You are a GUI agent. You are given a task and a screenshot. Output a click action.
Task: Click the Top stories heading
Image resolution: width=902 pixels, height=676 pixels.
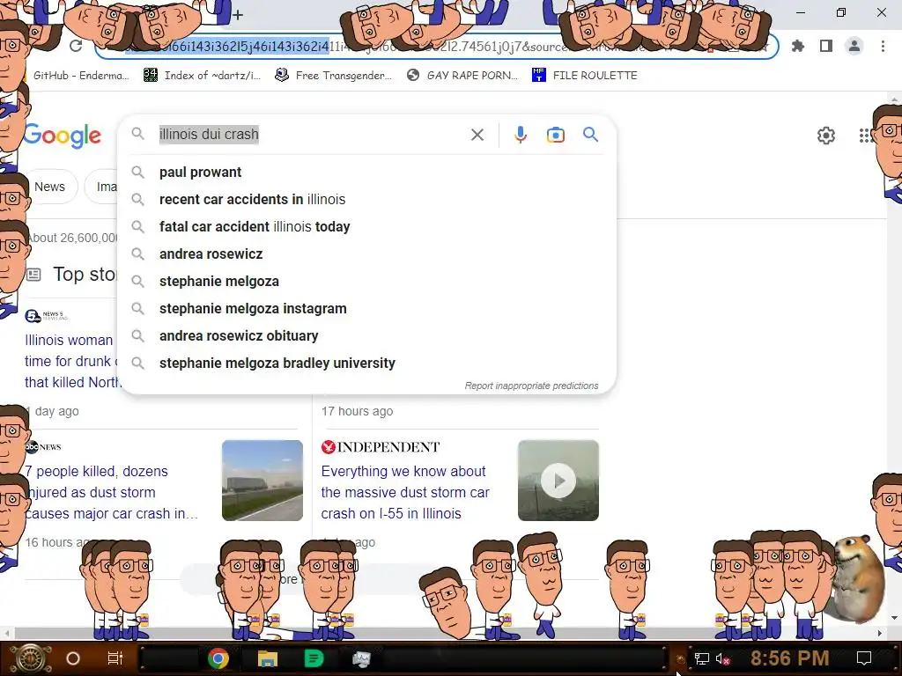point(85,275)
